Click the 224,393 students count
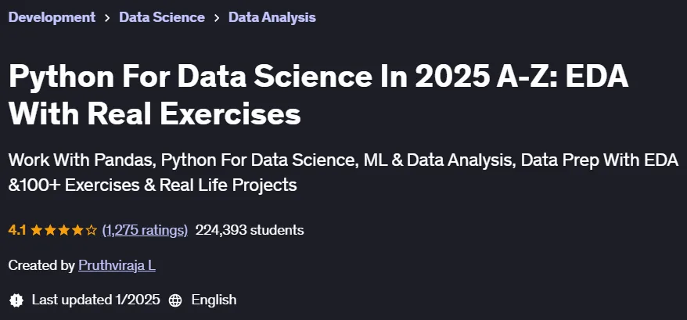 click(250, 230)
